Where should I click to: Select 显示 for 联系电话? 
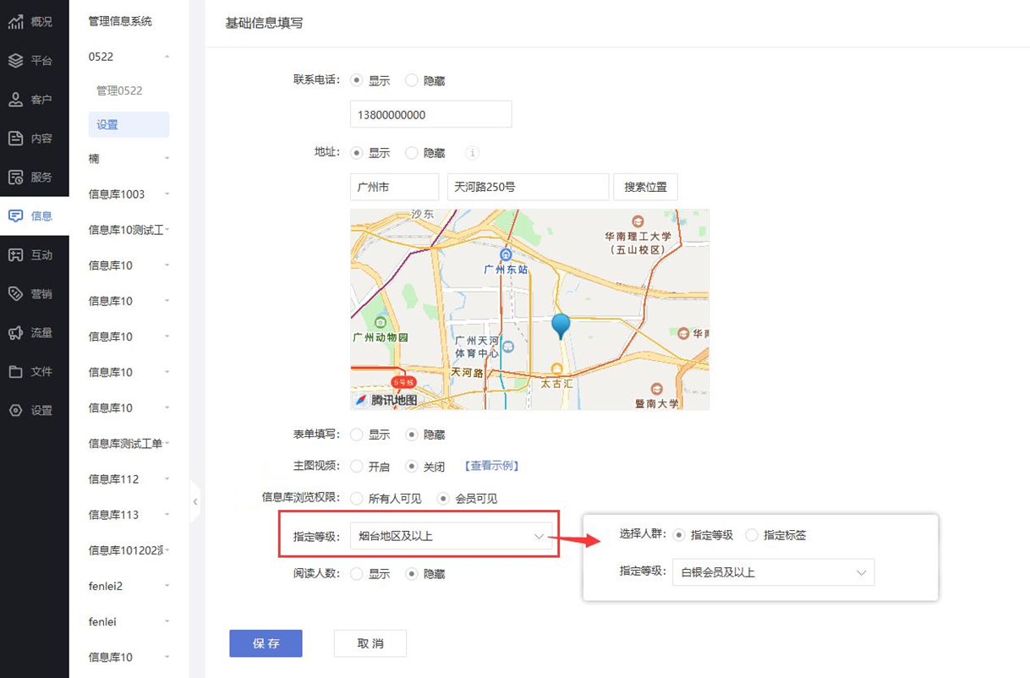pyautogui.click(x=357, y=81)
